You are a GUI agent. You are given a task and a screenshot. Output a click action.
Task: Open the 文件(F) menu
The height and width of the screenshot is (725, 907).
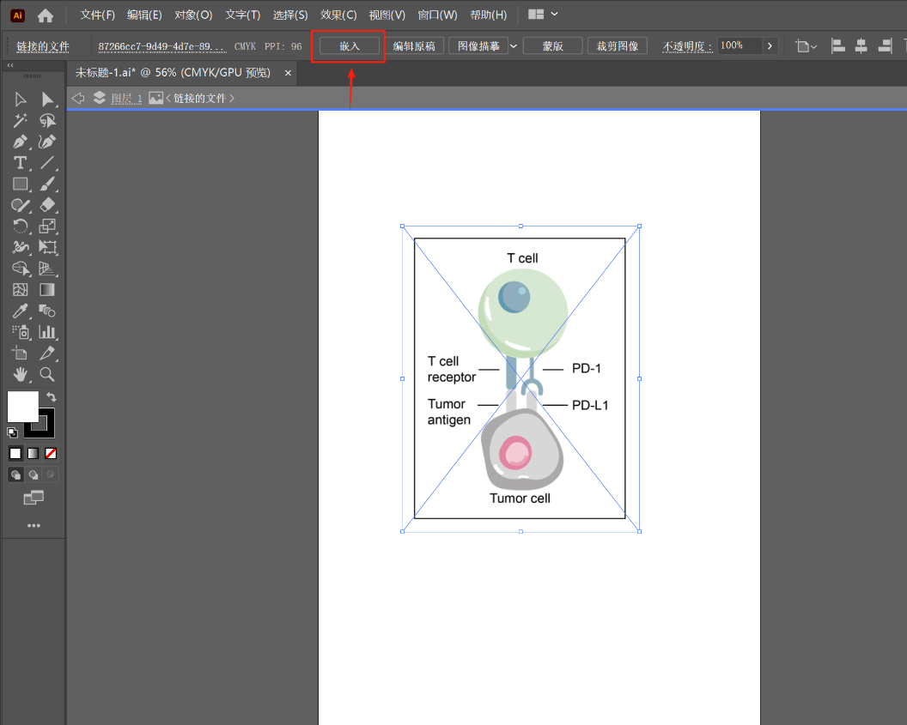[97, 15]
